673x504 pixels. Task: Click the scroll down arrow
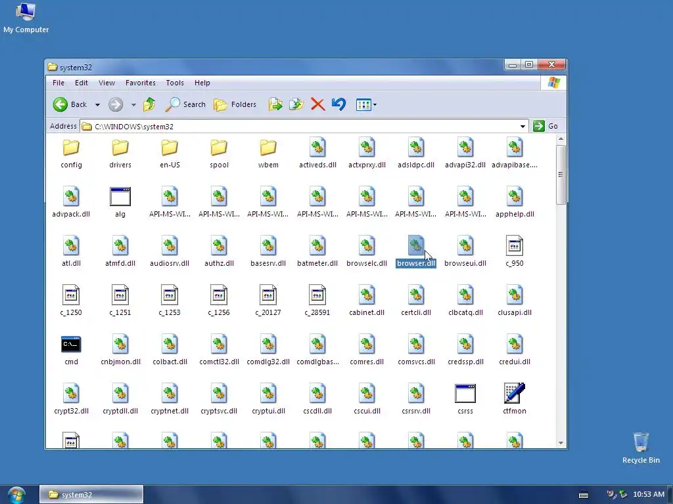pos(561,443)
